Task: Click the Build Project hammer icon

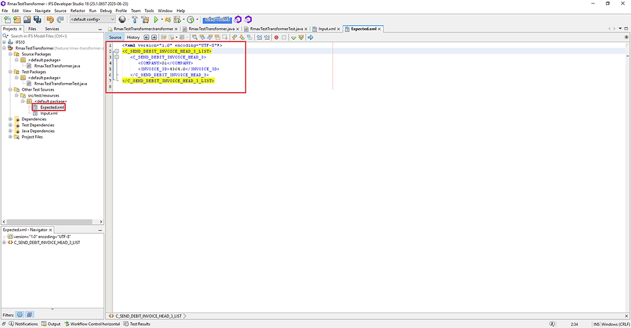Action: (x=135, y=19)
